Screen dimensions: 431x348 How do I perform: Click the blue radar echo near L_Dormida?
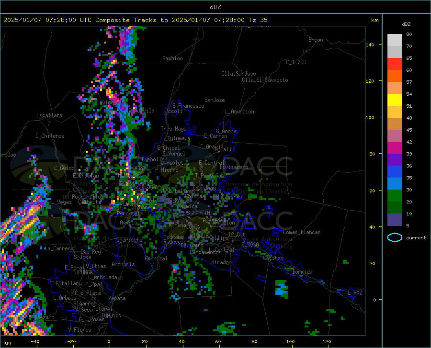coord(281,290)
